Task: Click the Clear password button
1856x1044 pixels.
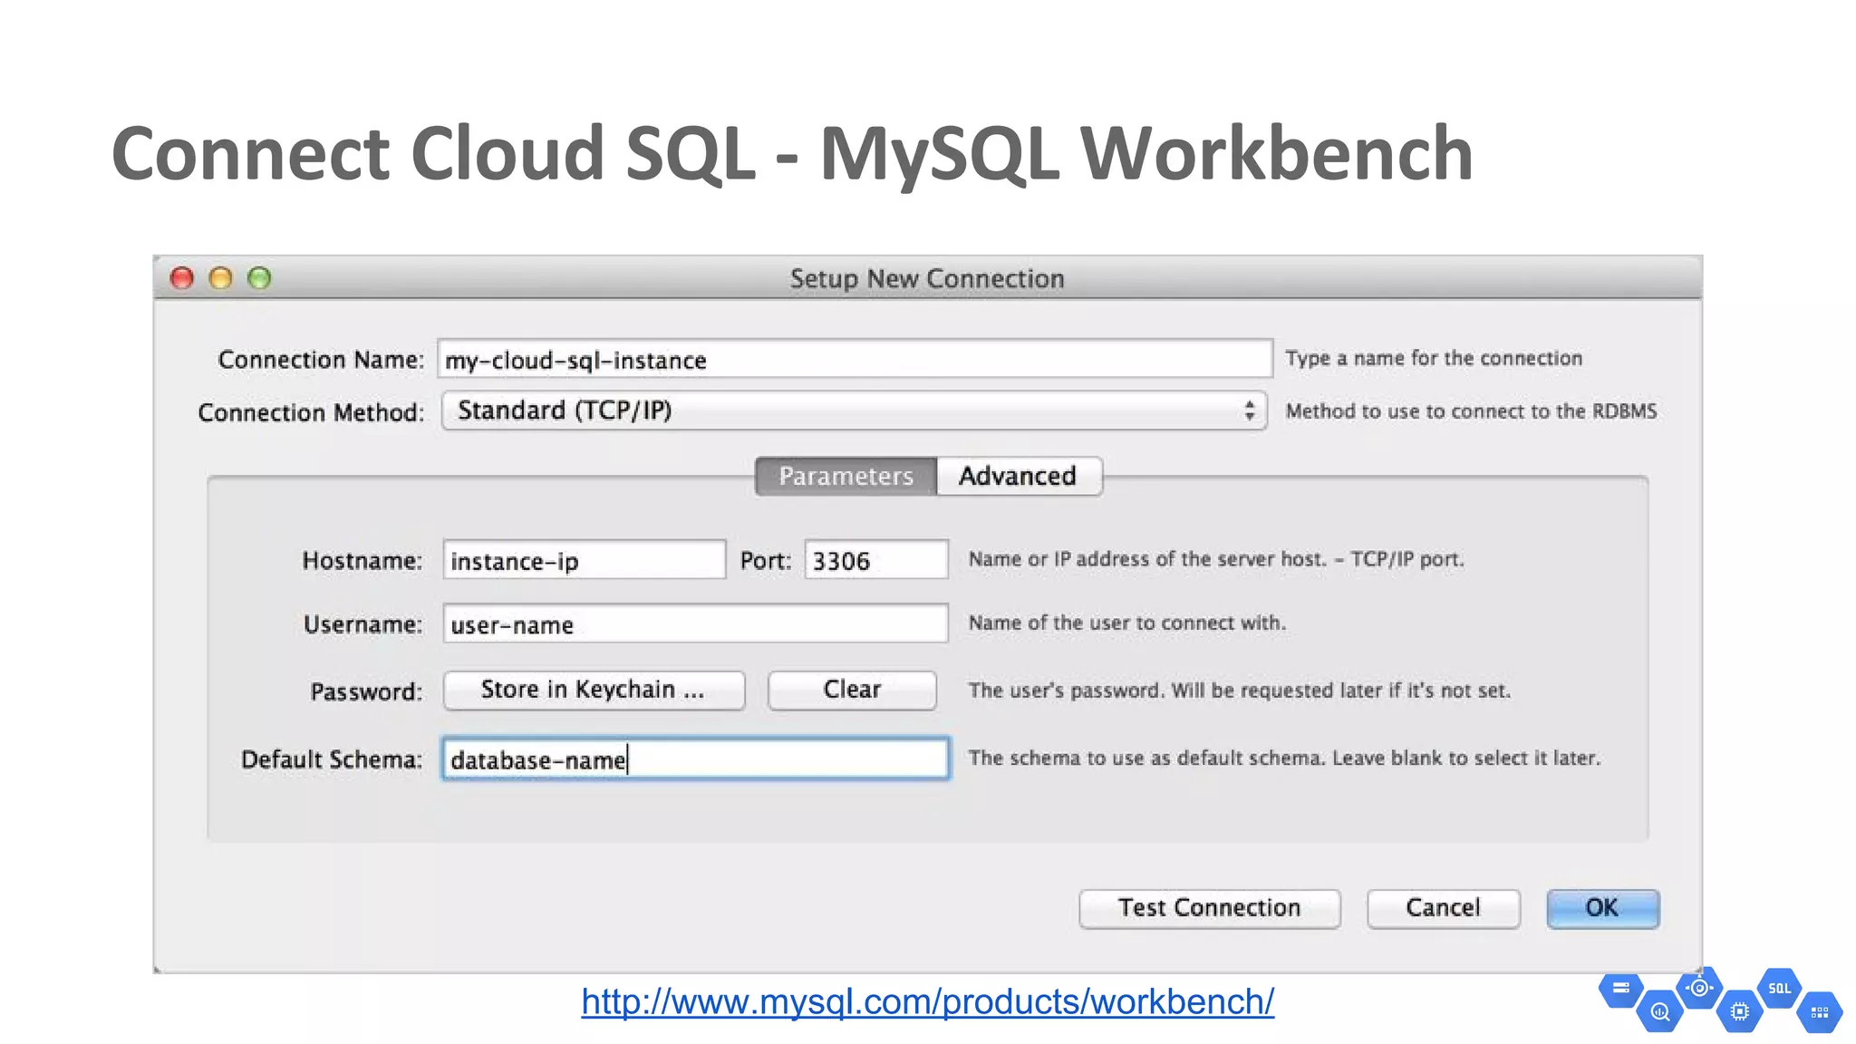Action: [852, 690]
